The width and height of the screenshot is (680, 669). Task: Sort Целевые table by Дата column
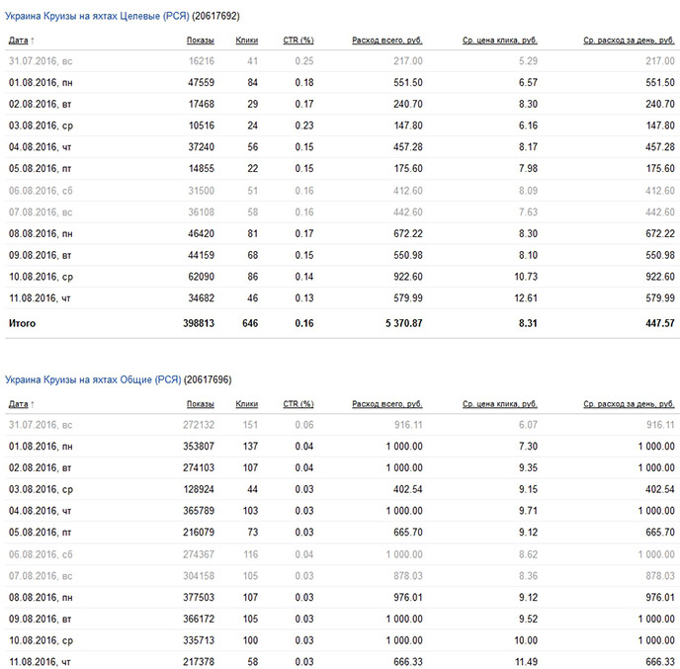tap(18, 41)
